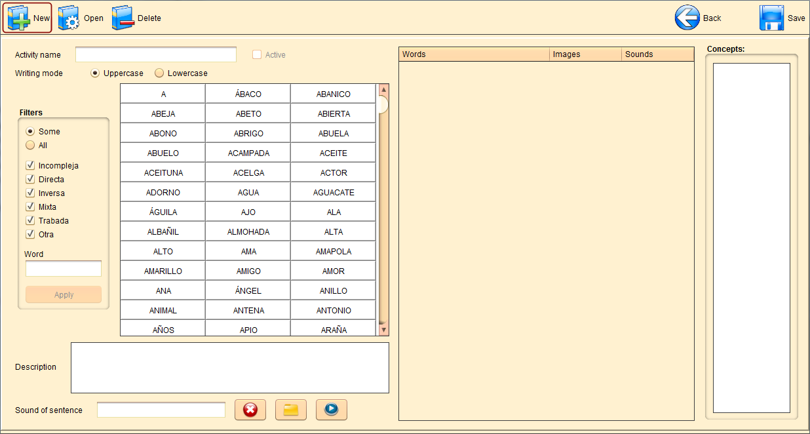
Task: Select the word ABIERTA
Action: tap(333, 113)
